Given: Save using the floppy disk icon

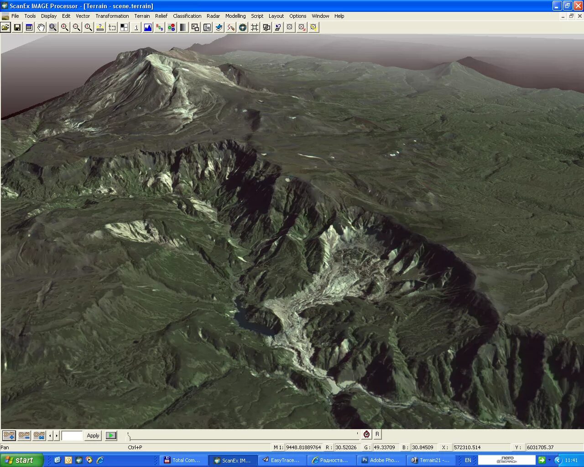Looking at the screenshot, I should (17, 27).
